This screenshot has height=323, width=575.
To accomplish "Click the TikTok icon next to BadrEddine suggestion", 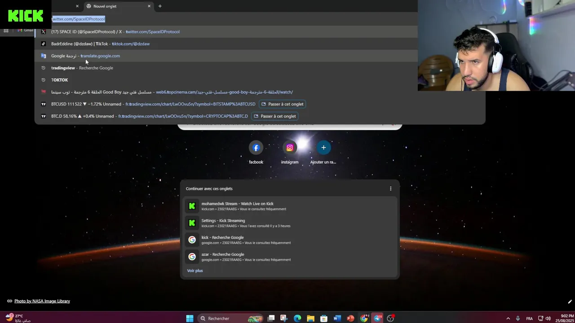I will [43, 44].
